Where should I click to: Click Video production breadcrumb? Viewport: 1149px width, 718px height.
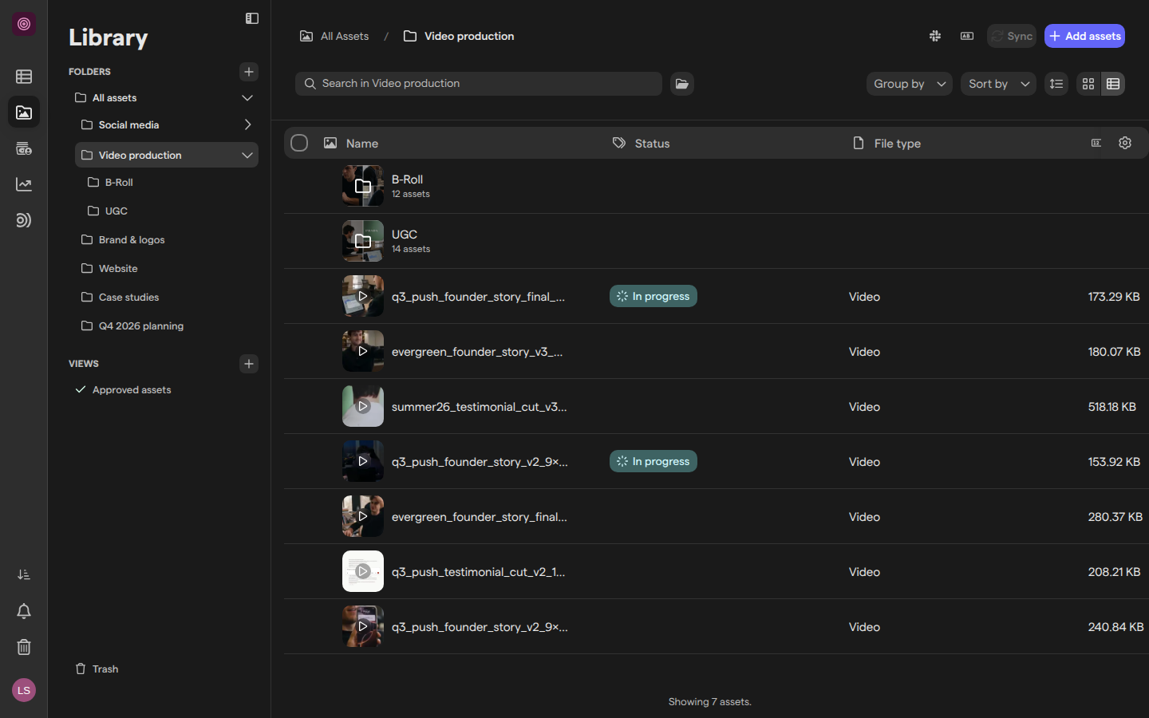[459, 36]
